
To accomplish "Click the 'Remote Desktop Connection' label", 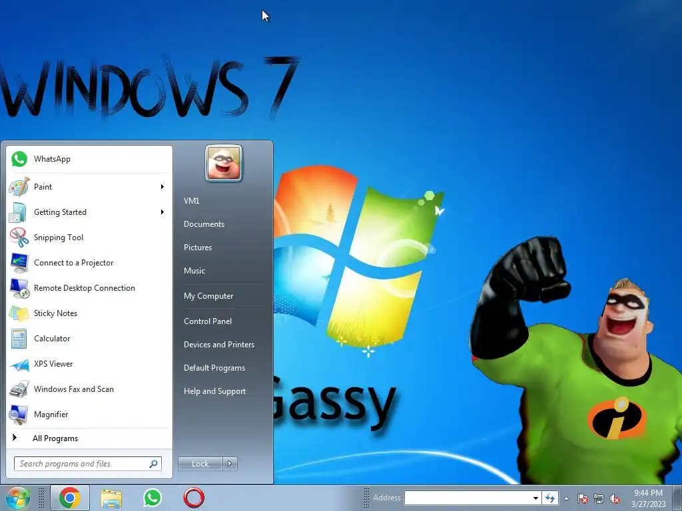I will 85,288.
